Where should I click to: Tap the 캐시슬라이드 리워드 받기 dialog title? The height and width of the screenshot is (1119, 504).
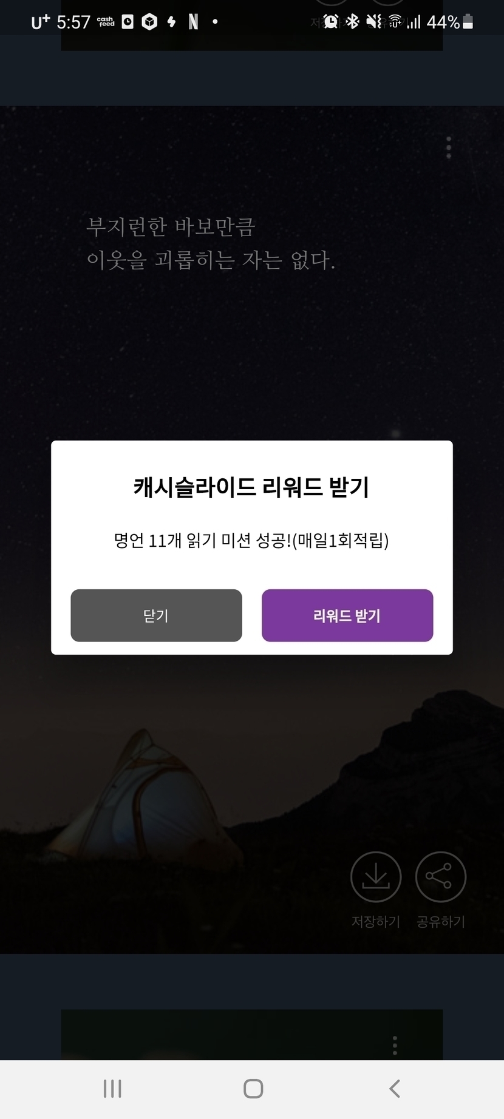(x=251, y=487)
